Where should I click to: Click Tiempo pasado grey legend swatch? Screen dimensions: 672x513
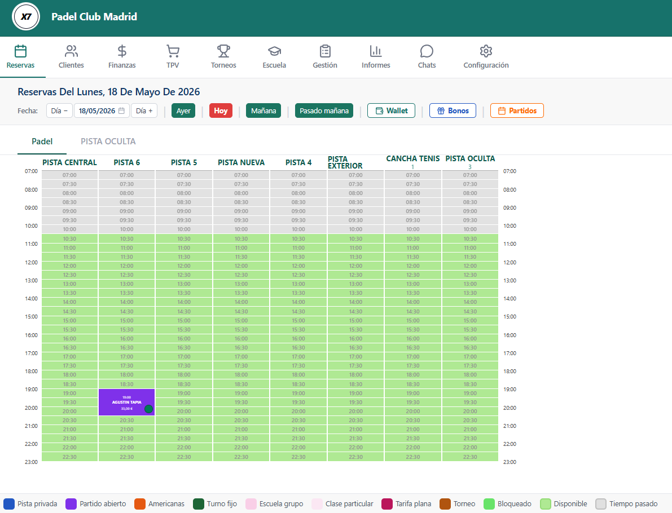coord(601,503)
